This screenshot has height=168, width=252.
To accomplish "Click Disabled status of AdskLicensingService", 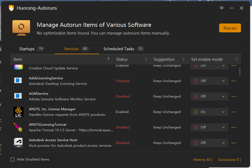I will 123,81.
